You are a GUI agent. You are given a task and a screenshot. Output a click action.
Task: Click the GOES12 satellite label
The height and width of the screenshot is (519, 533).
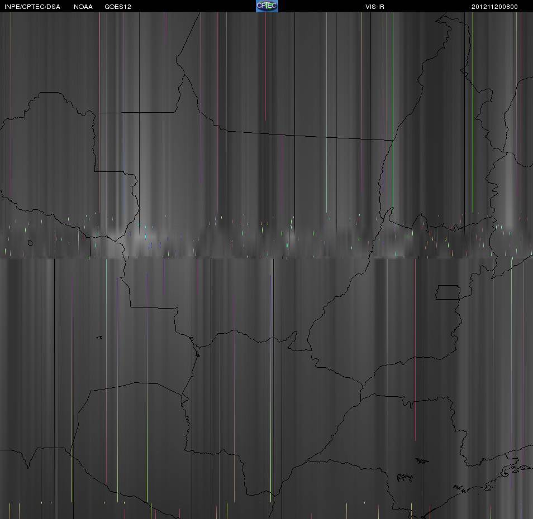coord(118,7)
